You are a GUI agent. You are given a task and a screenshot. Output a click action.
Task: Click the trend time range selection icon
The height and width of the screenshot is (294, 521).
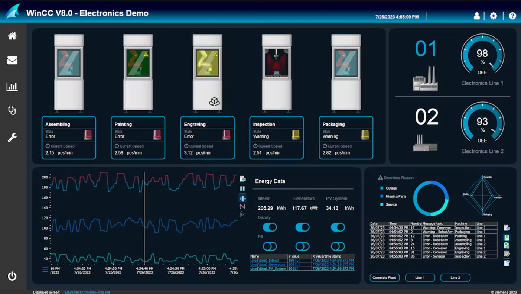(x=242, y=206)
